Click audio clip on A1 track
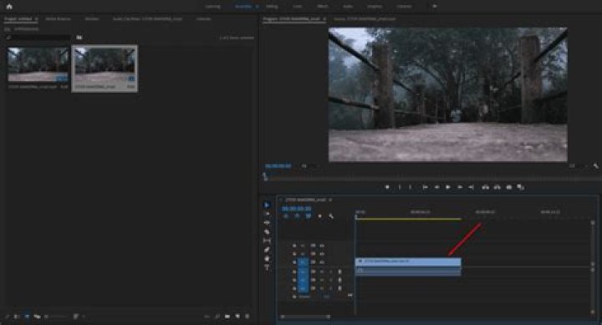 tap(408, 271)
